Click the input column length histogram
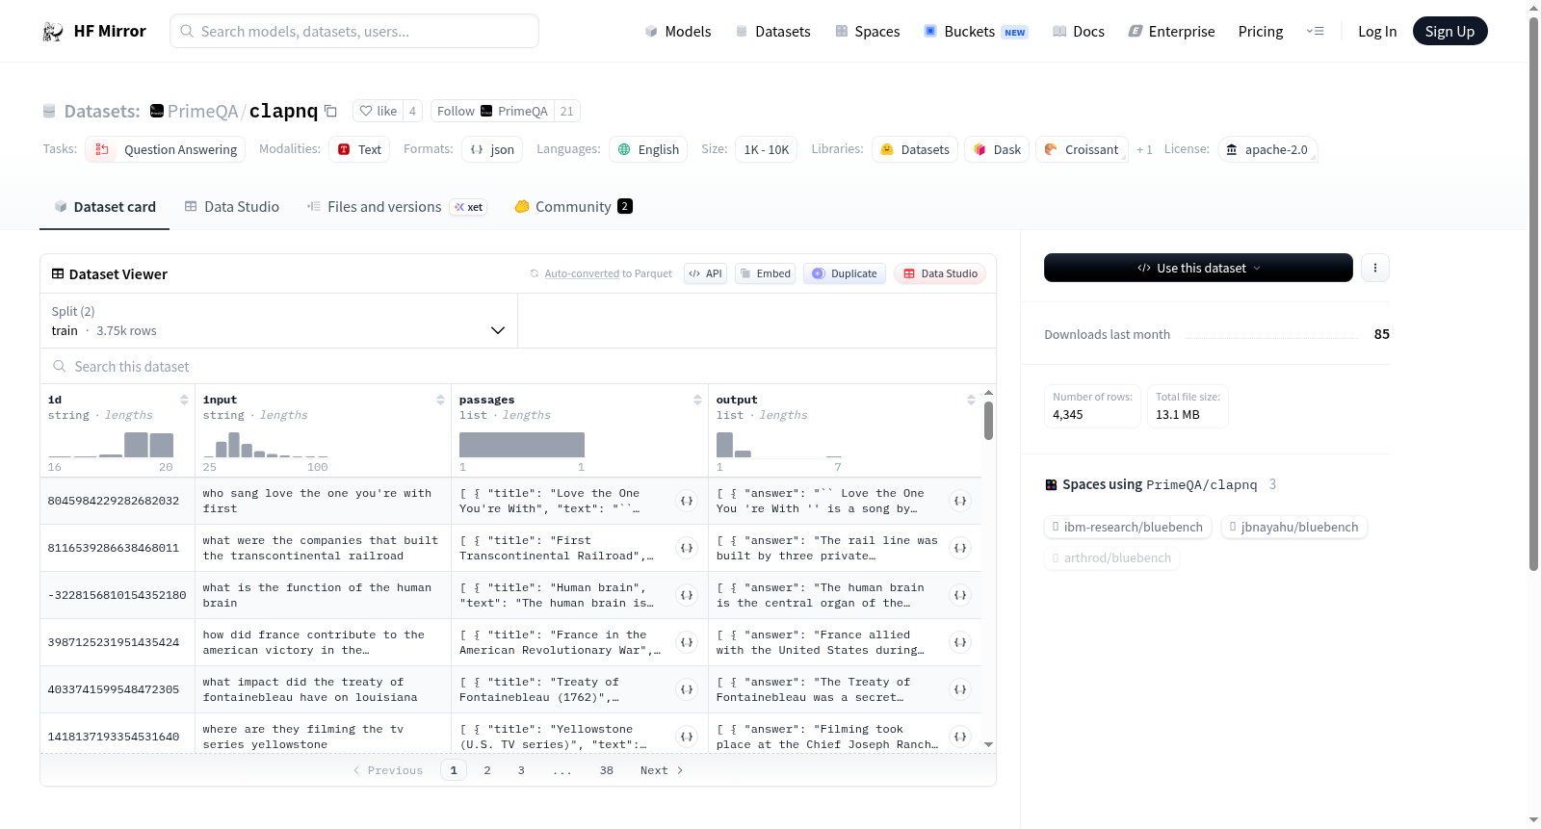Screen dimensions: 1541x829 [266, 444]
